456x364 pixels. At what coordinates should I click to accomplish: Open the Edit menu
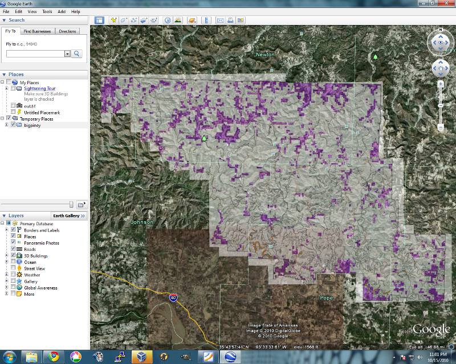pyautogui.click(x=19, y=11)
